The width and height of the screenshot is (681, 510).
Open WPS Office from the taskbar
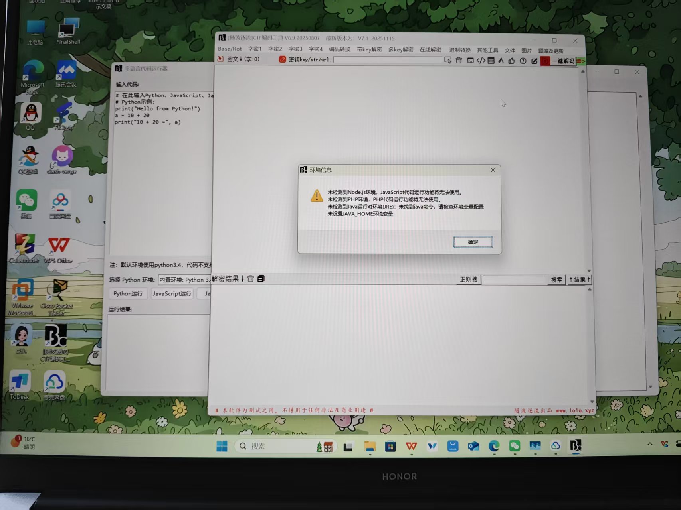pyautogui.click(x=412, y=446)
